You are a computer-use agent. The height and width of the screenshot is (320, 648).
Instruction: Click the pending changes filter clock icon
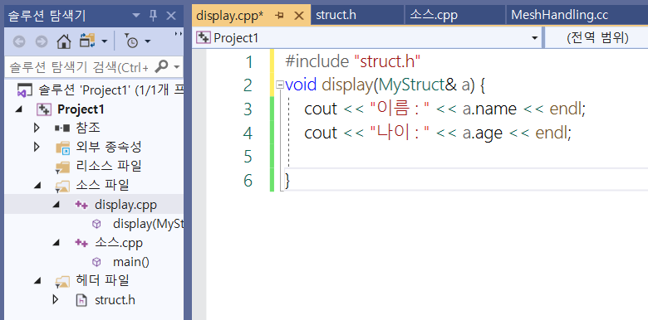pyautogui.click(x=131, y=41)
